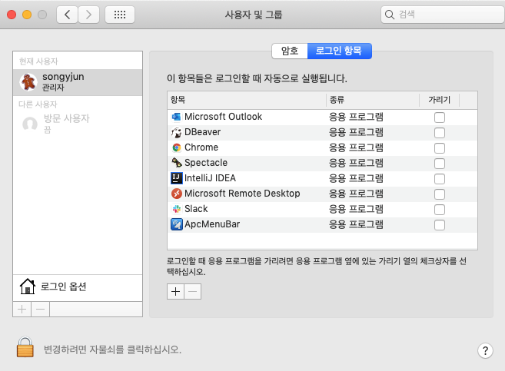The image size is (505, 371).
Task: Click the guest user (방문 사용자) avatar
Action: [x=30, y=124]
